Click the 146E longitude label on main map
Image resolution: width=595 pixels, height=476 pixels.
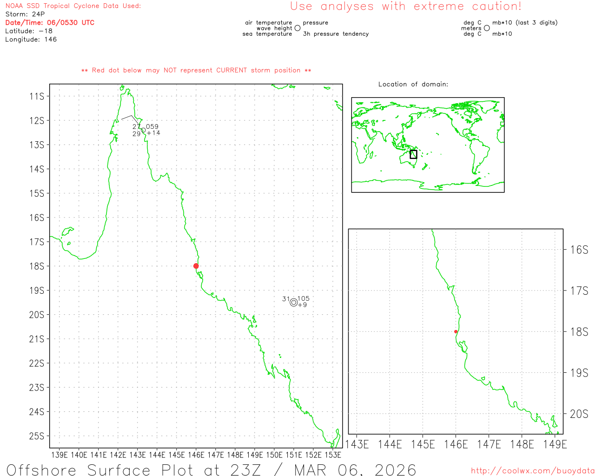[x=196, y=455]
